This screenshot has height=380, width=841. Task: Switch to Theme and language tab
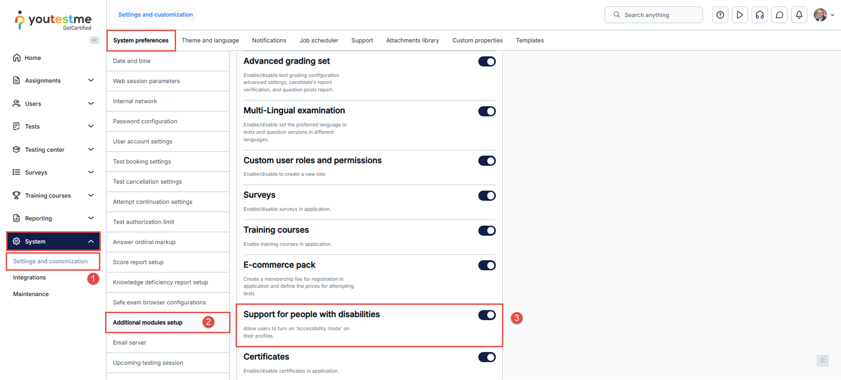pyautogui.click(x=210, y=40)
